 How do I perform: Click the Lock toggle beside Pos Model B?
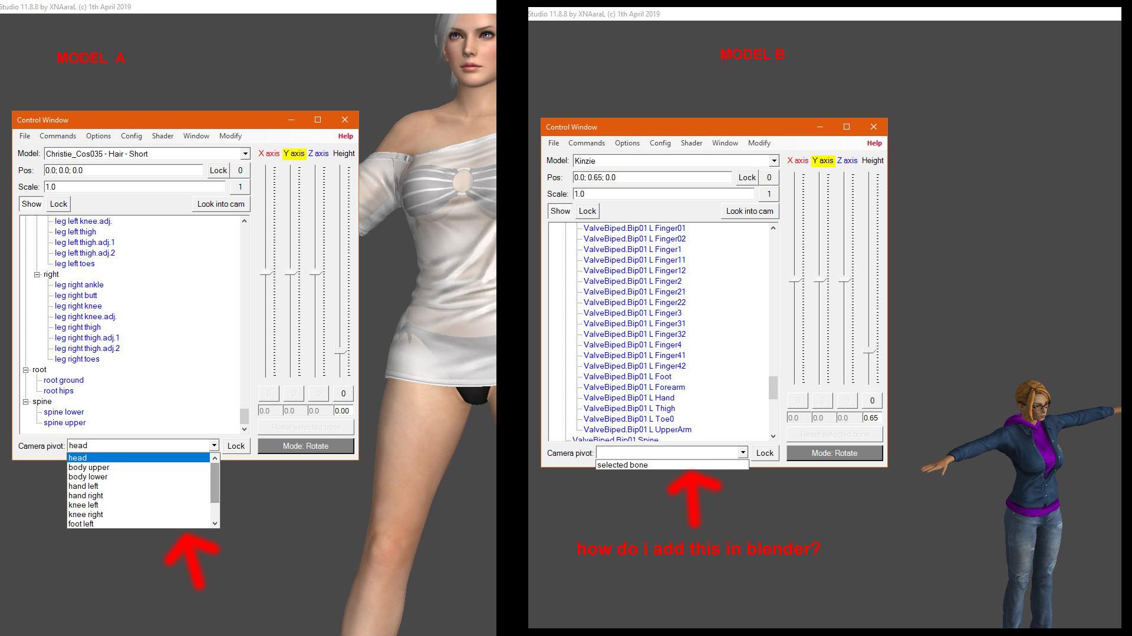tap(746, 177)
